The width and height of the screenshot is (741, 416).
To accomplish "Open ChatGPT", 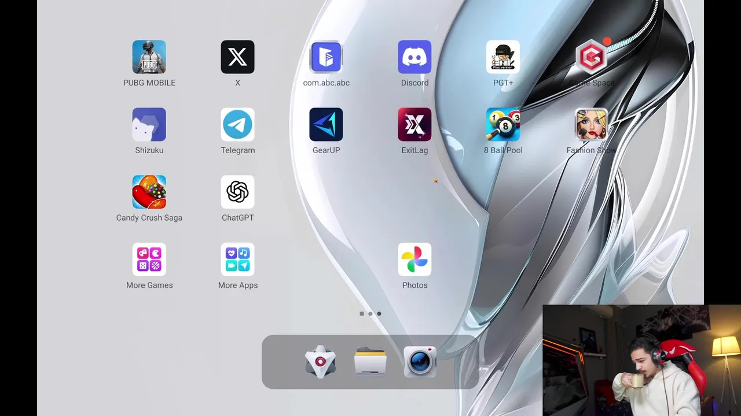I will pyautogui.click(x=237, y=192).
